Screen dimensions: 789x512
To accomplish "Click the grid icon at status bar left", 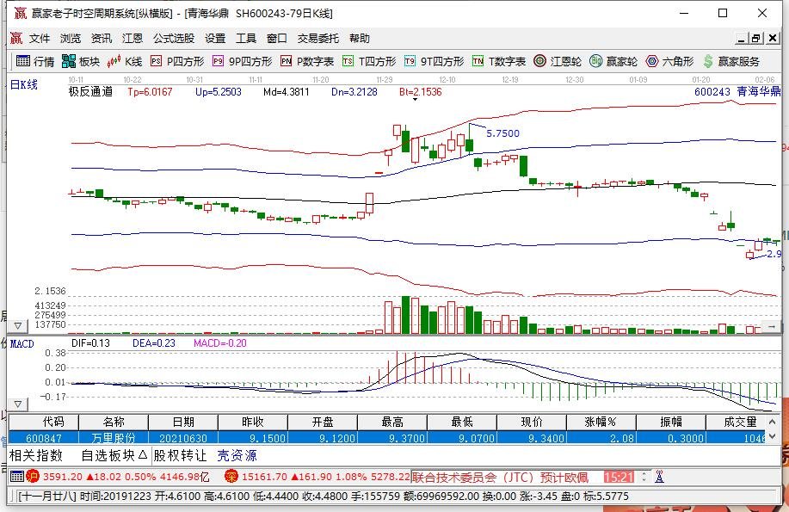I will pos(16,476).
